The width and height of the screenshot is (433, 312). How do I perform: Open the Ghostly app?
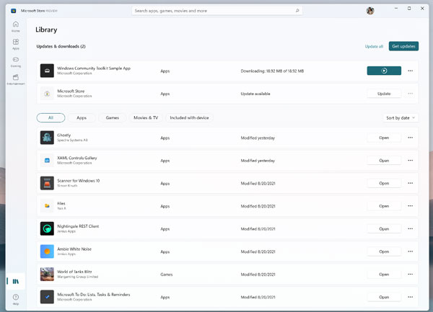coord(384,138)
